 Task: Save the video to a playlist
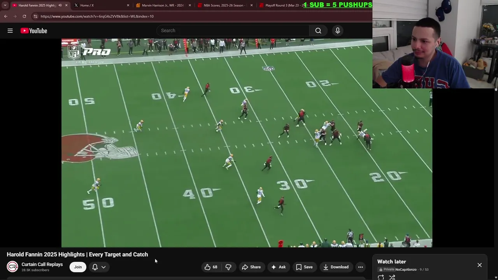(304, 267)
